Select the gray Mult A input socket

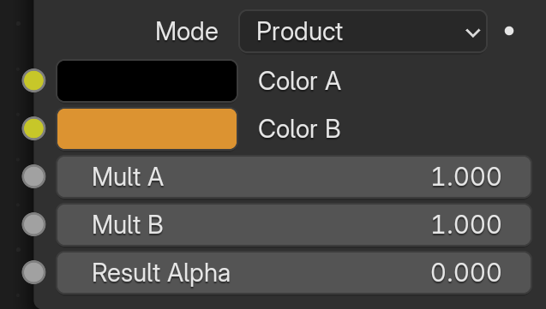pyautogui.click(x=33, y=176)
